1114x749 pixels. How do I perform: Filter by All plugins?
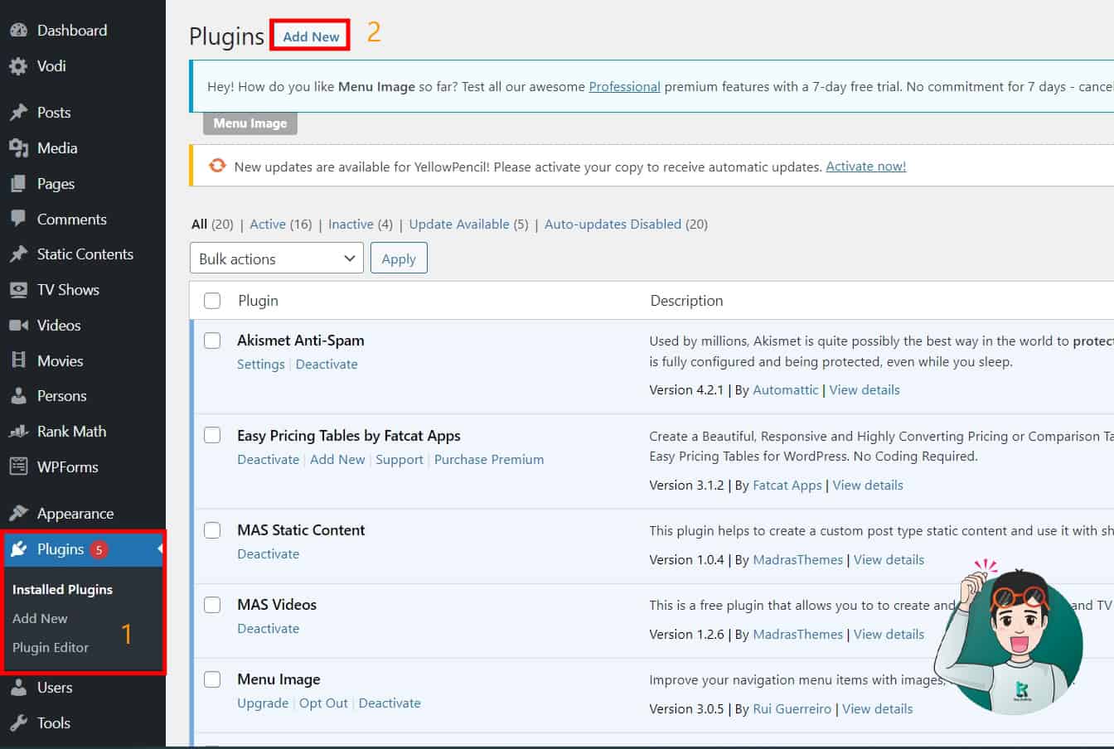199,224
